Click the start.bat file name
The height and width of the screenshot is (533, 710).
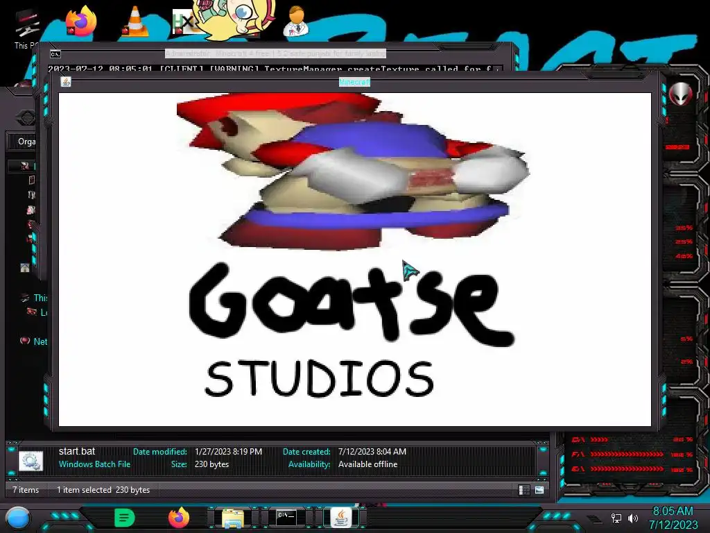point(77,451)
